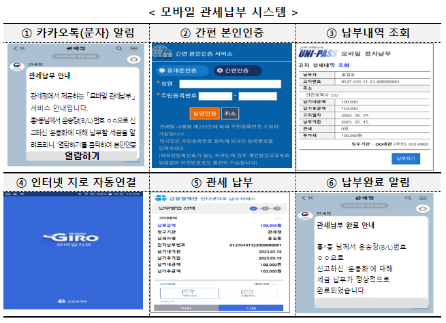Image resolution: width=446 pixels, height=323 pixels.
Task: Click UNI-PASS logo in 모바일 전자납부
Action: point(318,54)
